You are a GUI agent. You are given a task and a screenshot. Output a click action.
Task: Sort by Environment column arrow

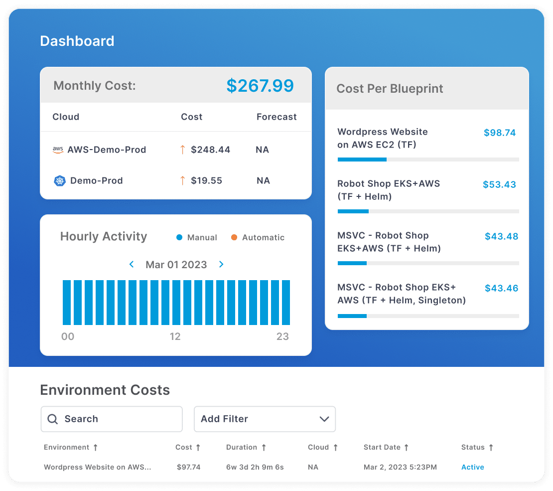95,448
